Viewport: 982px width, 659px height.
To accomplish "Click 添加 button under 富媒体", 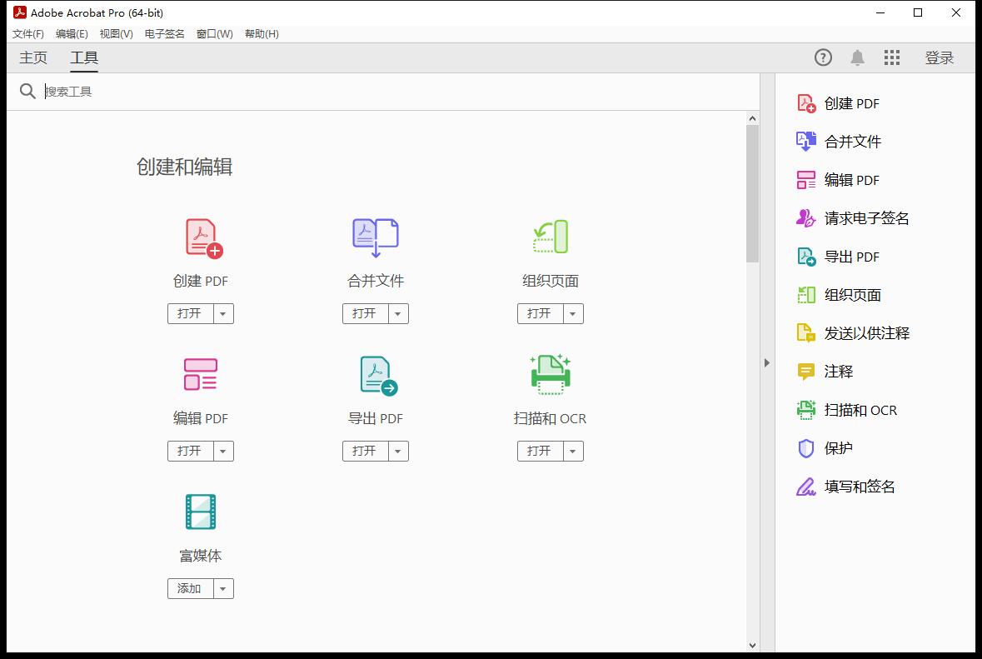I will [190, 589].
